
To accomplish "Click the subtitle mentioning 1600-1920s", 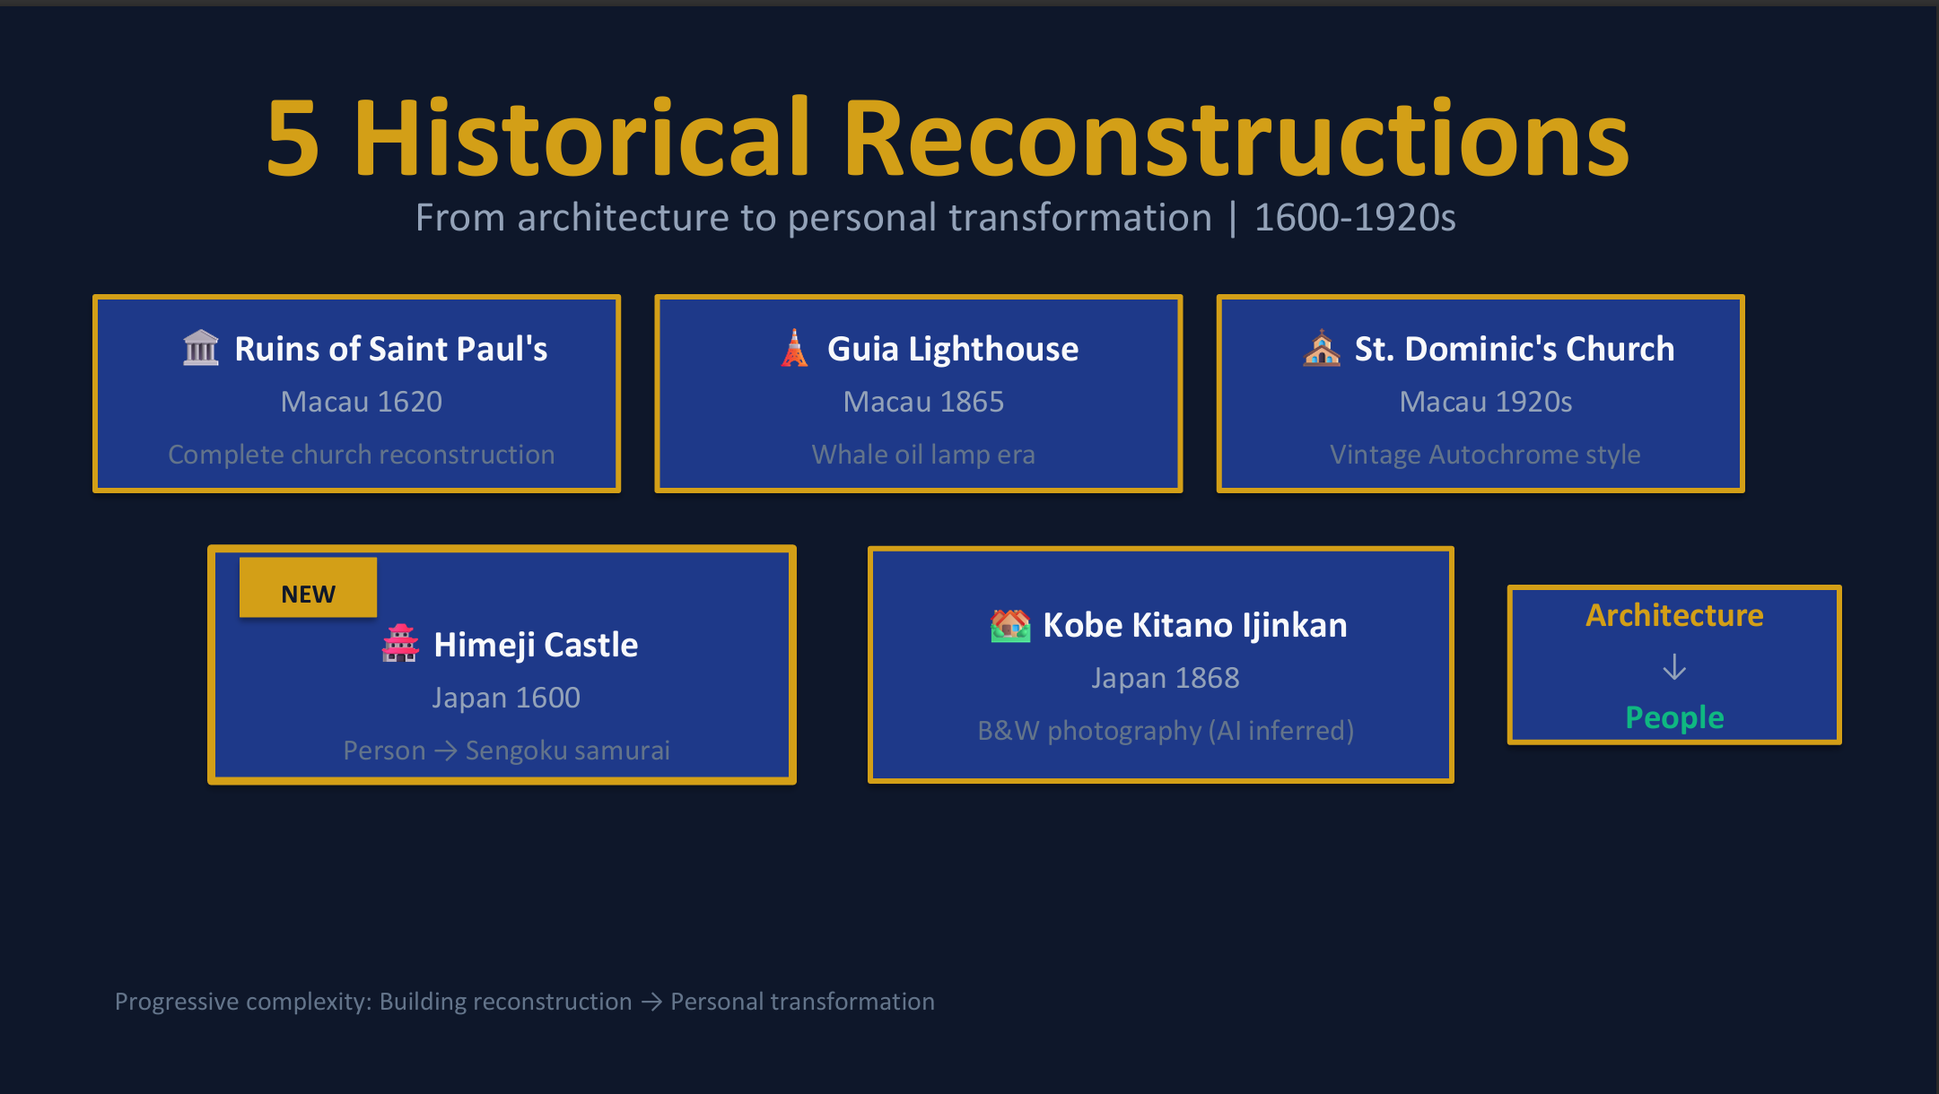I will (x=935, y=218).
